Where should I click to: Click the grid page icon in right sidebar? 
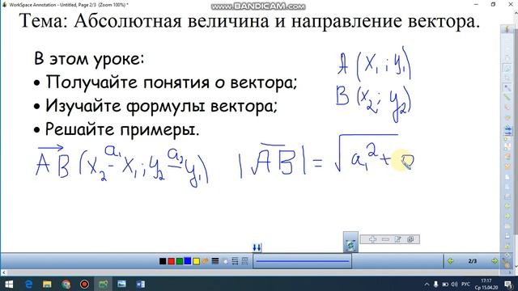point(507,196)
